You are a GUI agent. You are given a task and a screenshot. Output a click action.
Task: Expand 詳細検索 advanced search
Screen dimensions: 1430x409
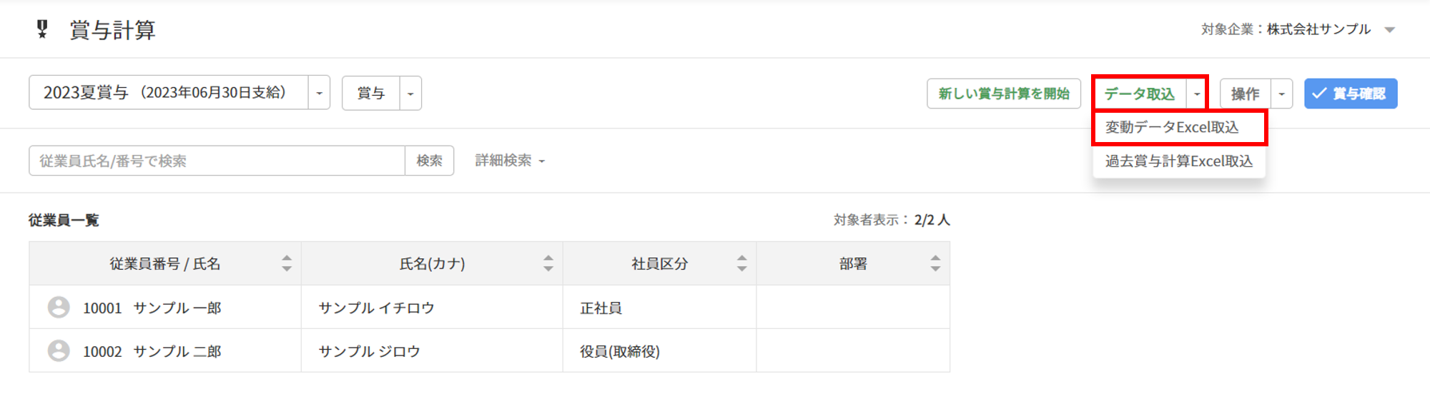tap(510, 161)
